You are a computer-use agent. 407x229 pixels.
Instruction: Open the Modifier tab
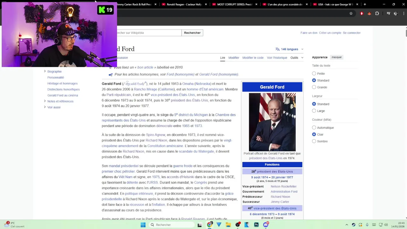pyautogui.click(x=234, y=58)
